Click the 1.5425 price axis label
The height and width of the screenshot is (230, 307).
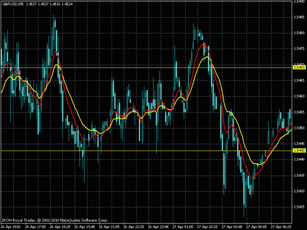coord(299,207)
